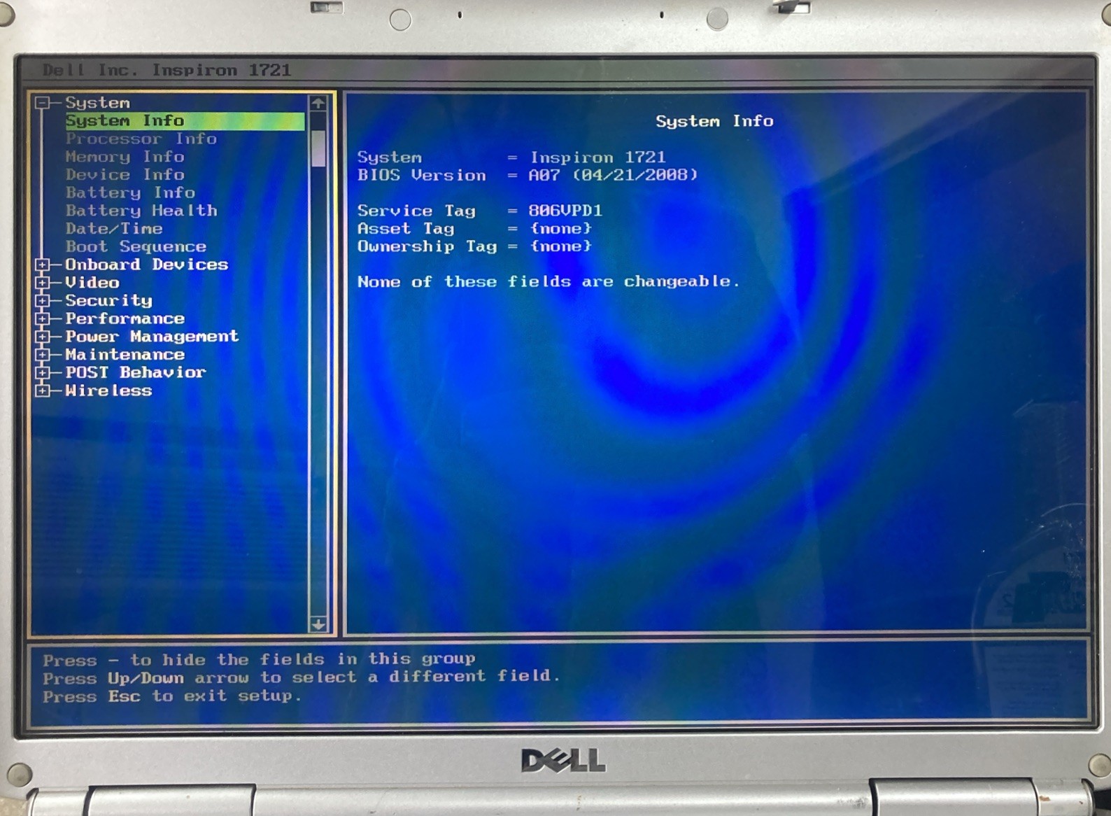Screen dimensions: 1111x816
Task: Click the scrollbar up arrow
Action: pyautogui.click(x=318, y=104)
